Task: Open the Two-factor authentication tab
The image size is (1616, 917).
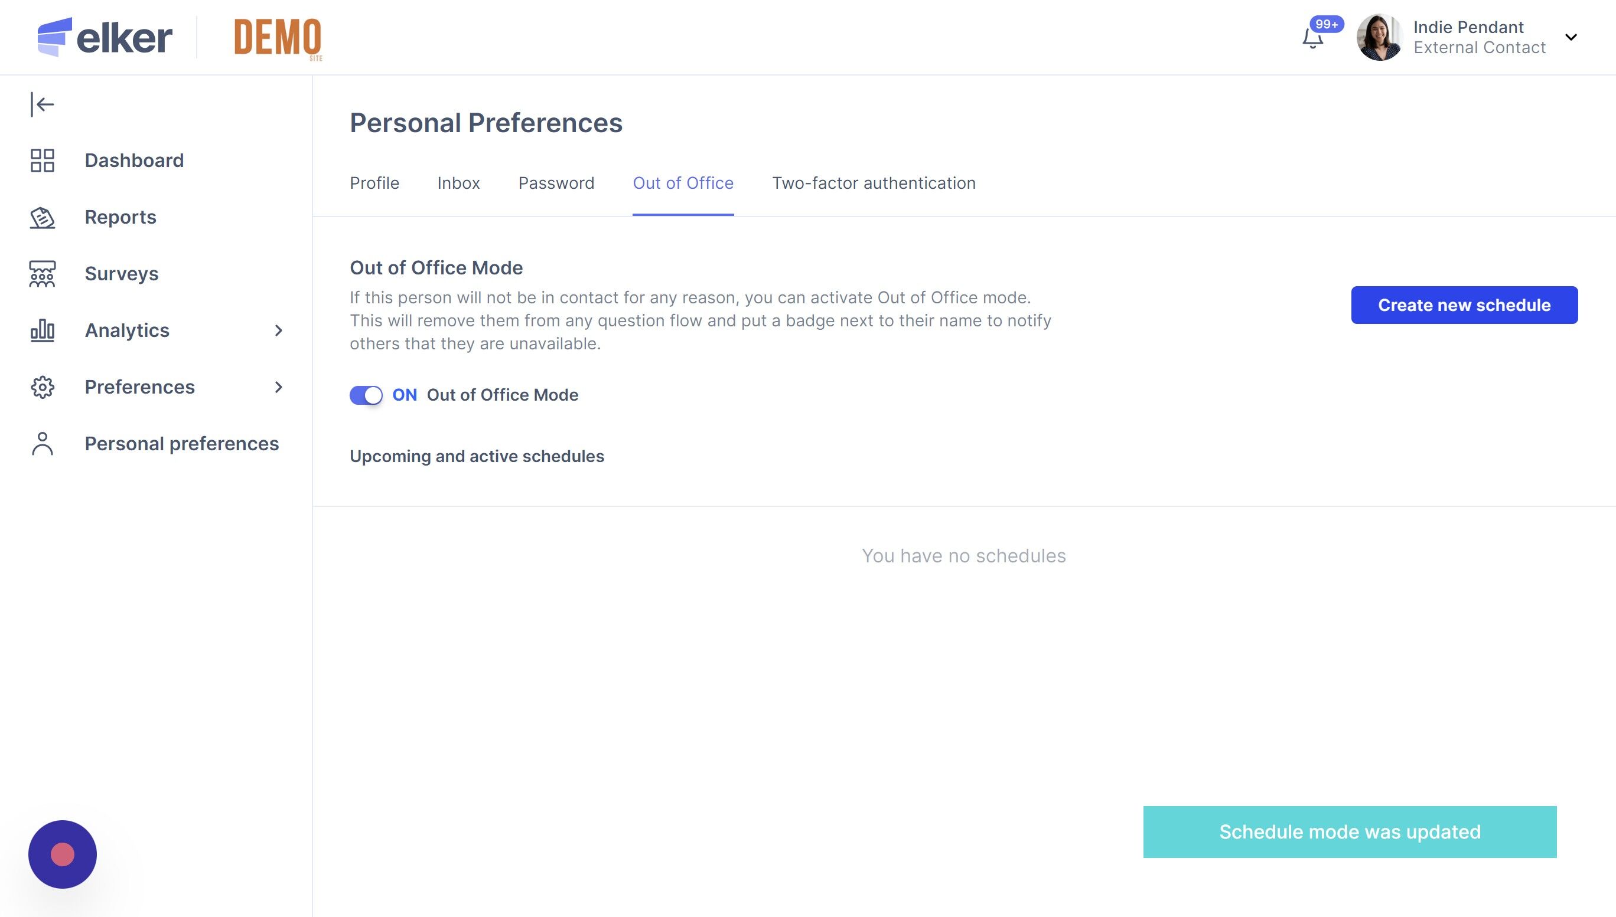Action: coord(874,184)
